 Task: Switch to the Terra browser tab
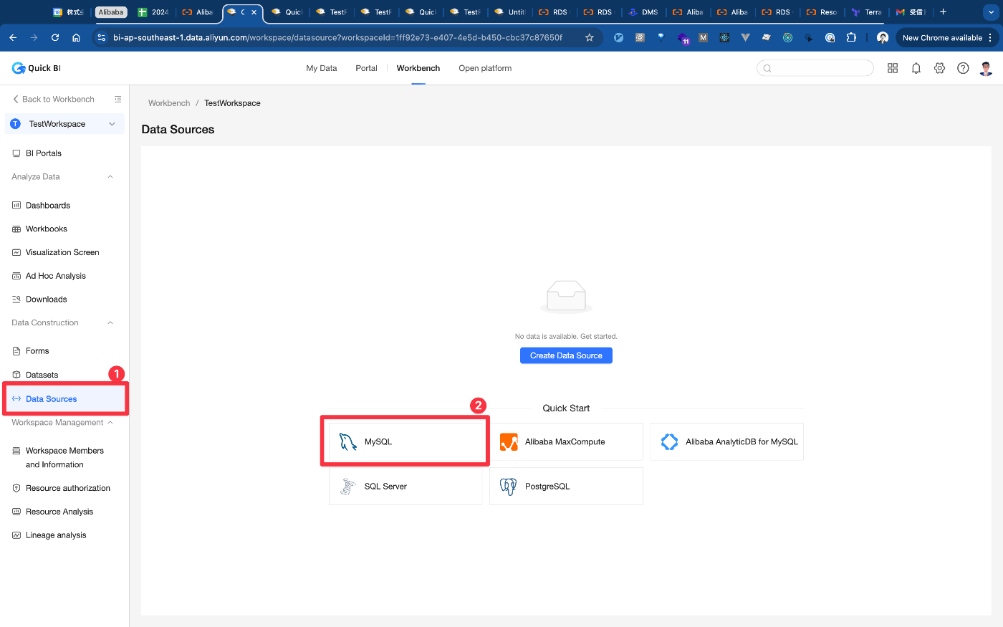coord(866,12)
